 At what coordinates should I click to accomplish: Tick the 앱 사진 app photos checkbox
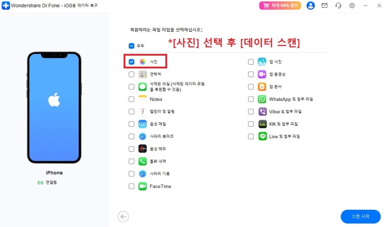tap(251, 62)
